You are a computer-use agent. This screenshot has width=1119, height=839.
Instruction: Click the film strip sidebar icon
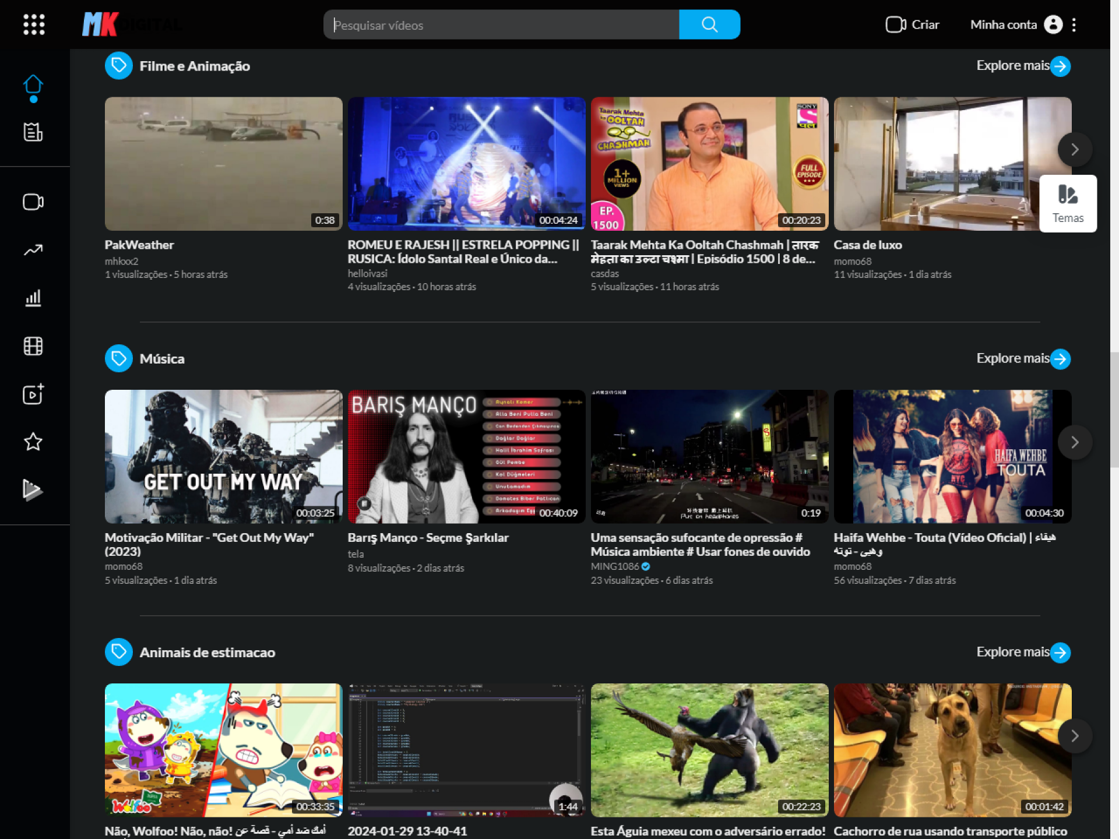point(33,346)
